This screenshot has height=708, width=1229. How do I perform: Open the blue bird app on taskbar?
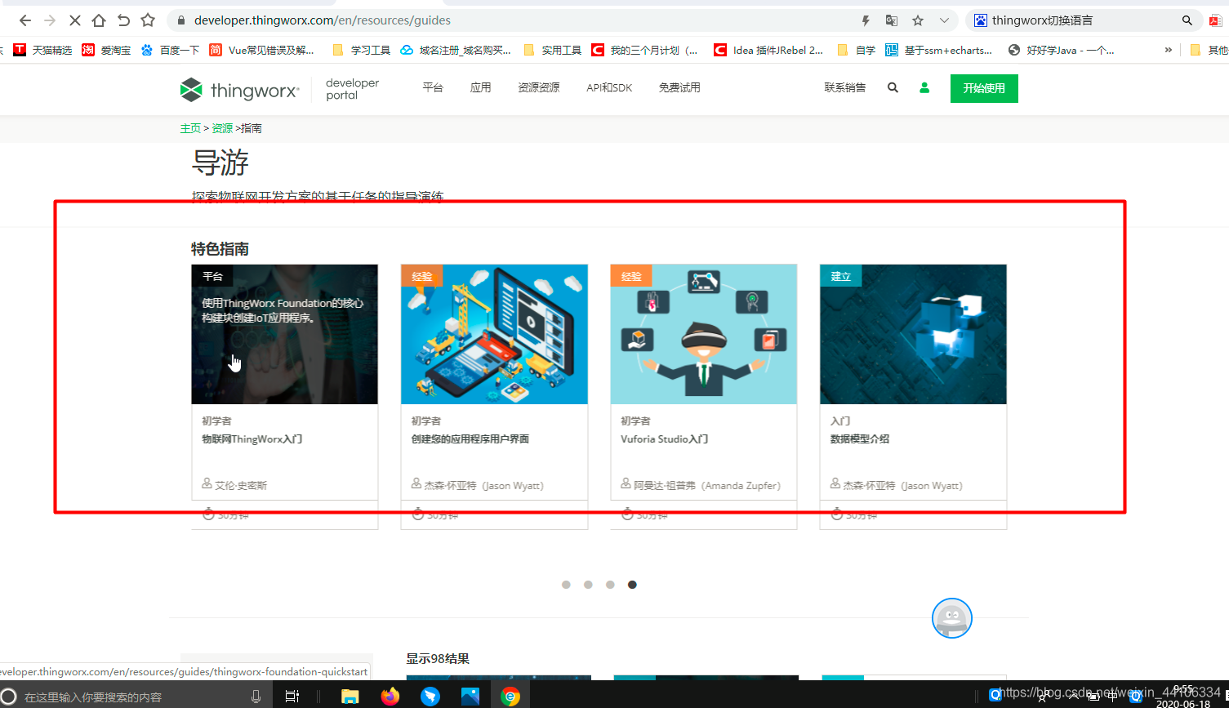click(430, 697)
